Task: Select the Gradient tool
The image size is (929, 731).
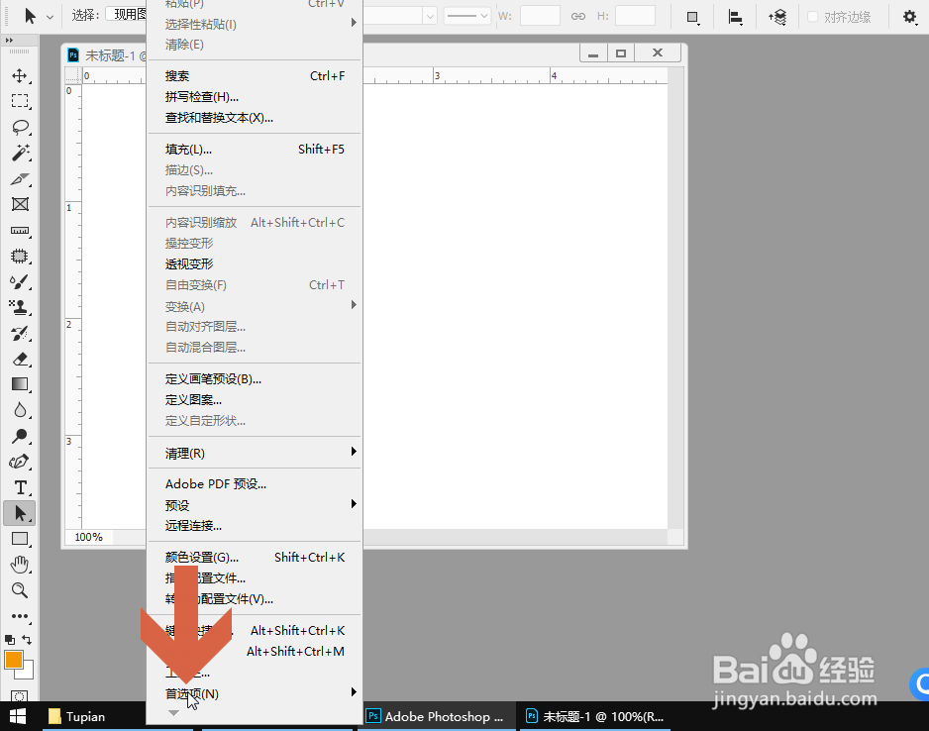Action: point(20,384)
